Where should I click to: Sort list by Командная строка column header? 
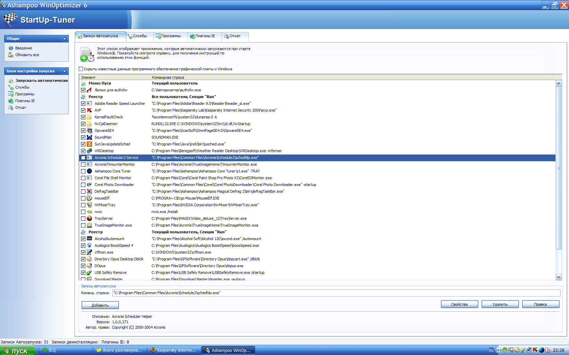pyautogui.click(x=351, y=77)
